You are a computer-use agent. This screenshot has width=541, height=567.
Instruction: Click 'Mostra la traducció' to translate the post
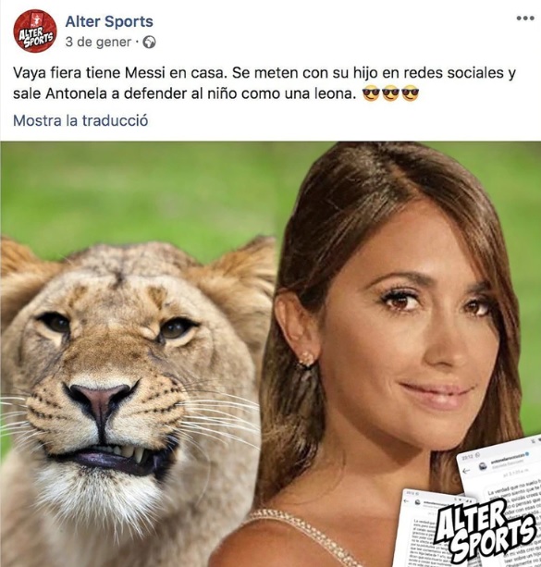point(80,120)
